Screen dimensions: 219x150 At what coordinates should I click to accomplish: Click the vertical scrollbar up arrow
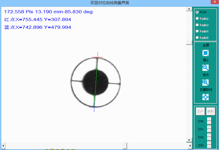[x=189, y=9]
